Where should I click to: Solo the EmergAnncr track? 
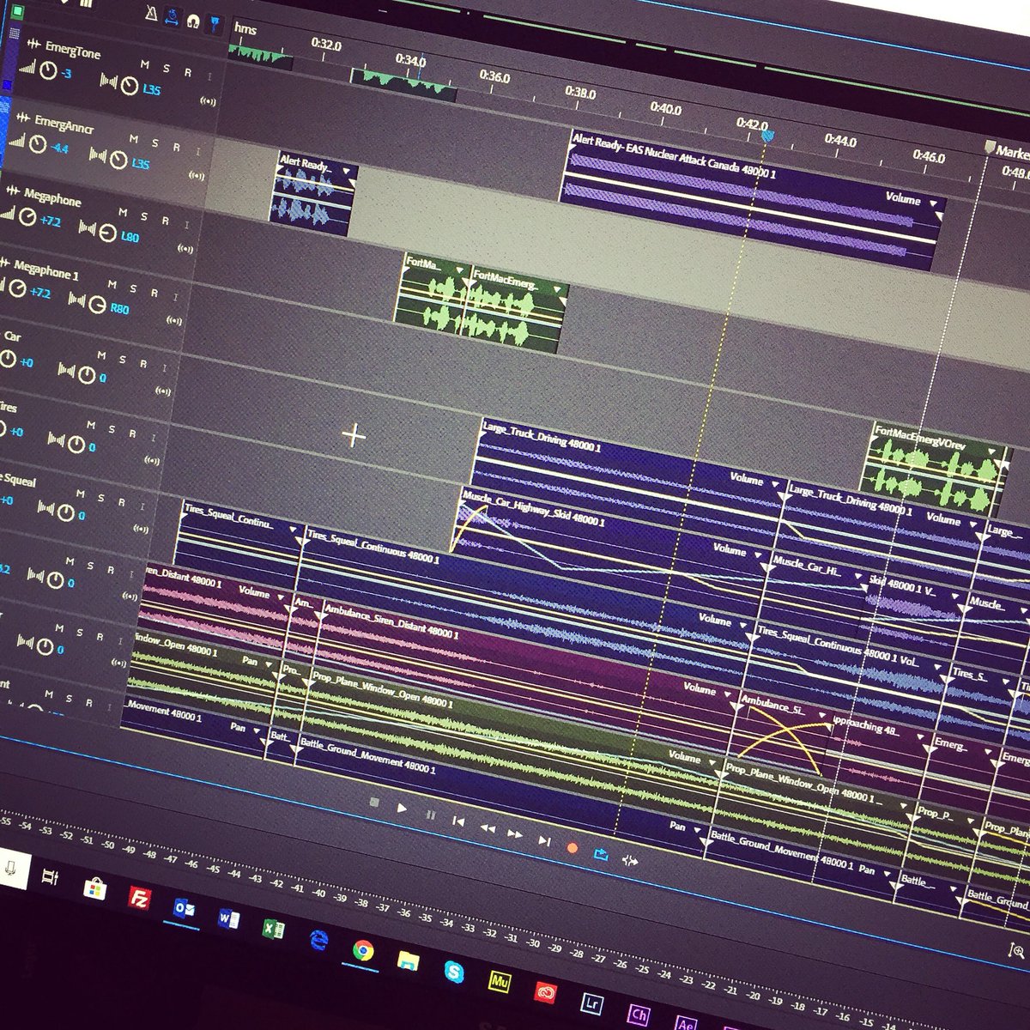pos(155,143)
